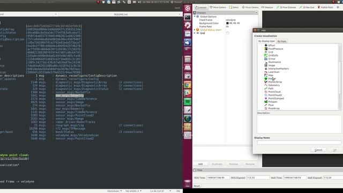Pick the Measure tool
This screenshot has width=343, height=193.
(267, 8)
